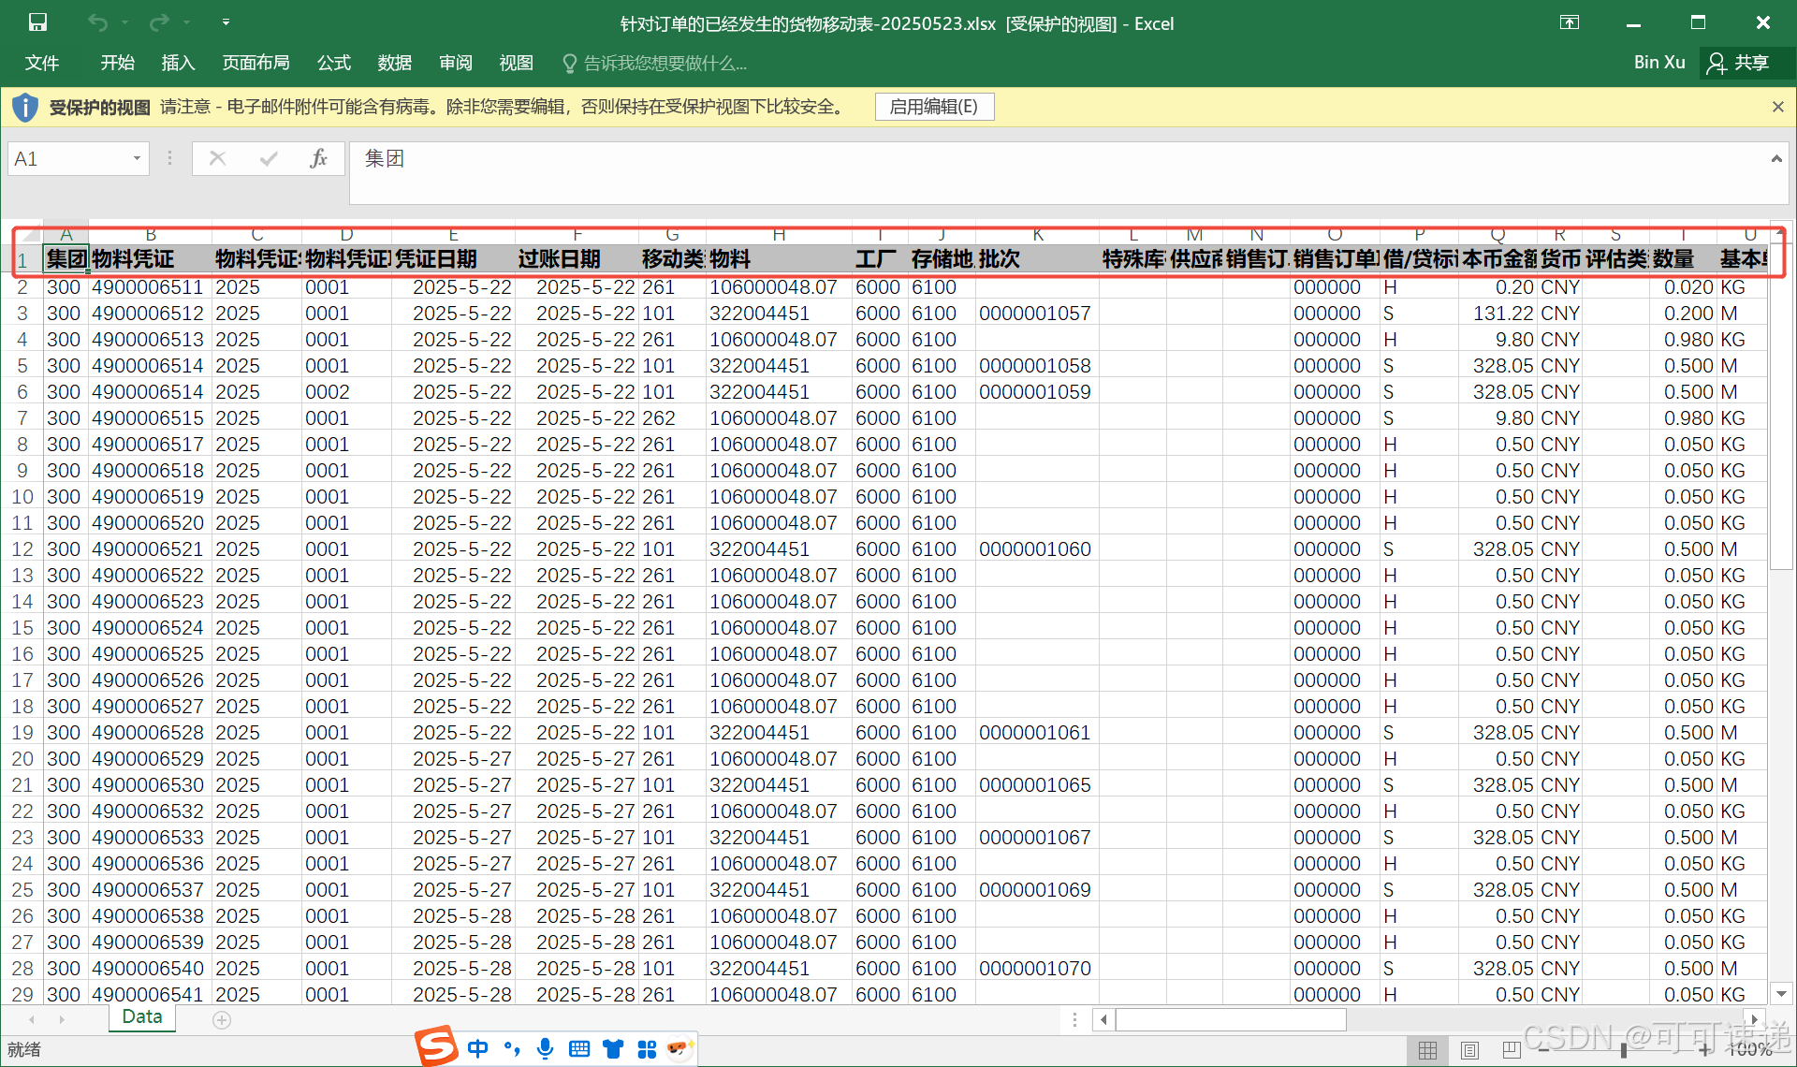This screenshot has width=1797, height=1067.
Task: Click the Bin Xu account name
Action: click(1659, 63)
